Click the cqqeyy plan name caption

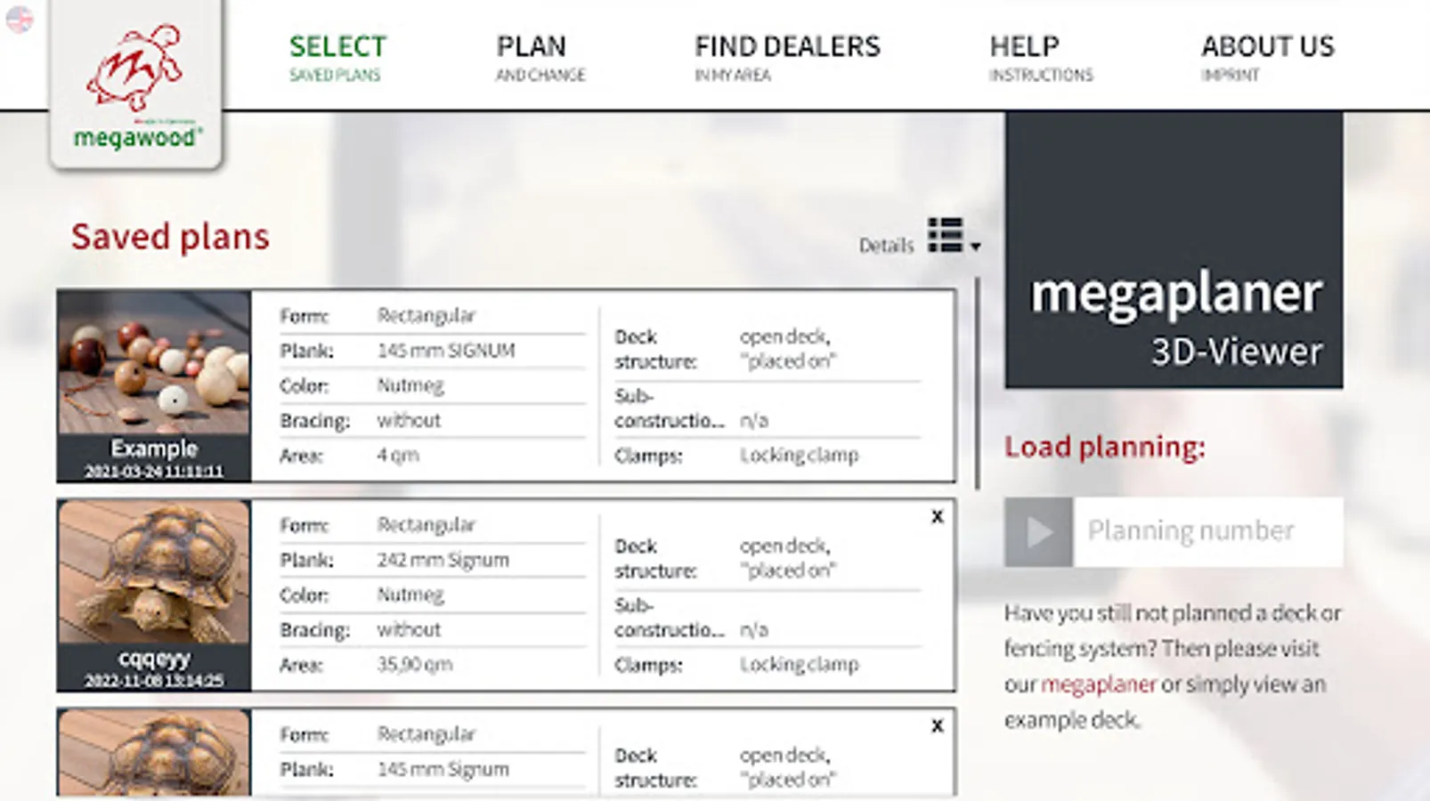pos(154,659)
